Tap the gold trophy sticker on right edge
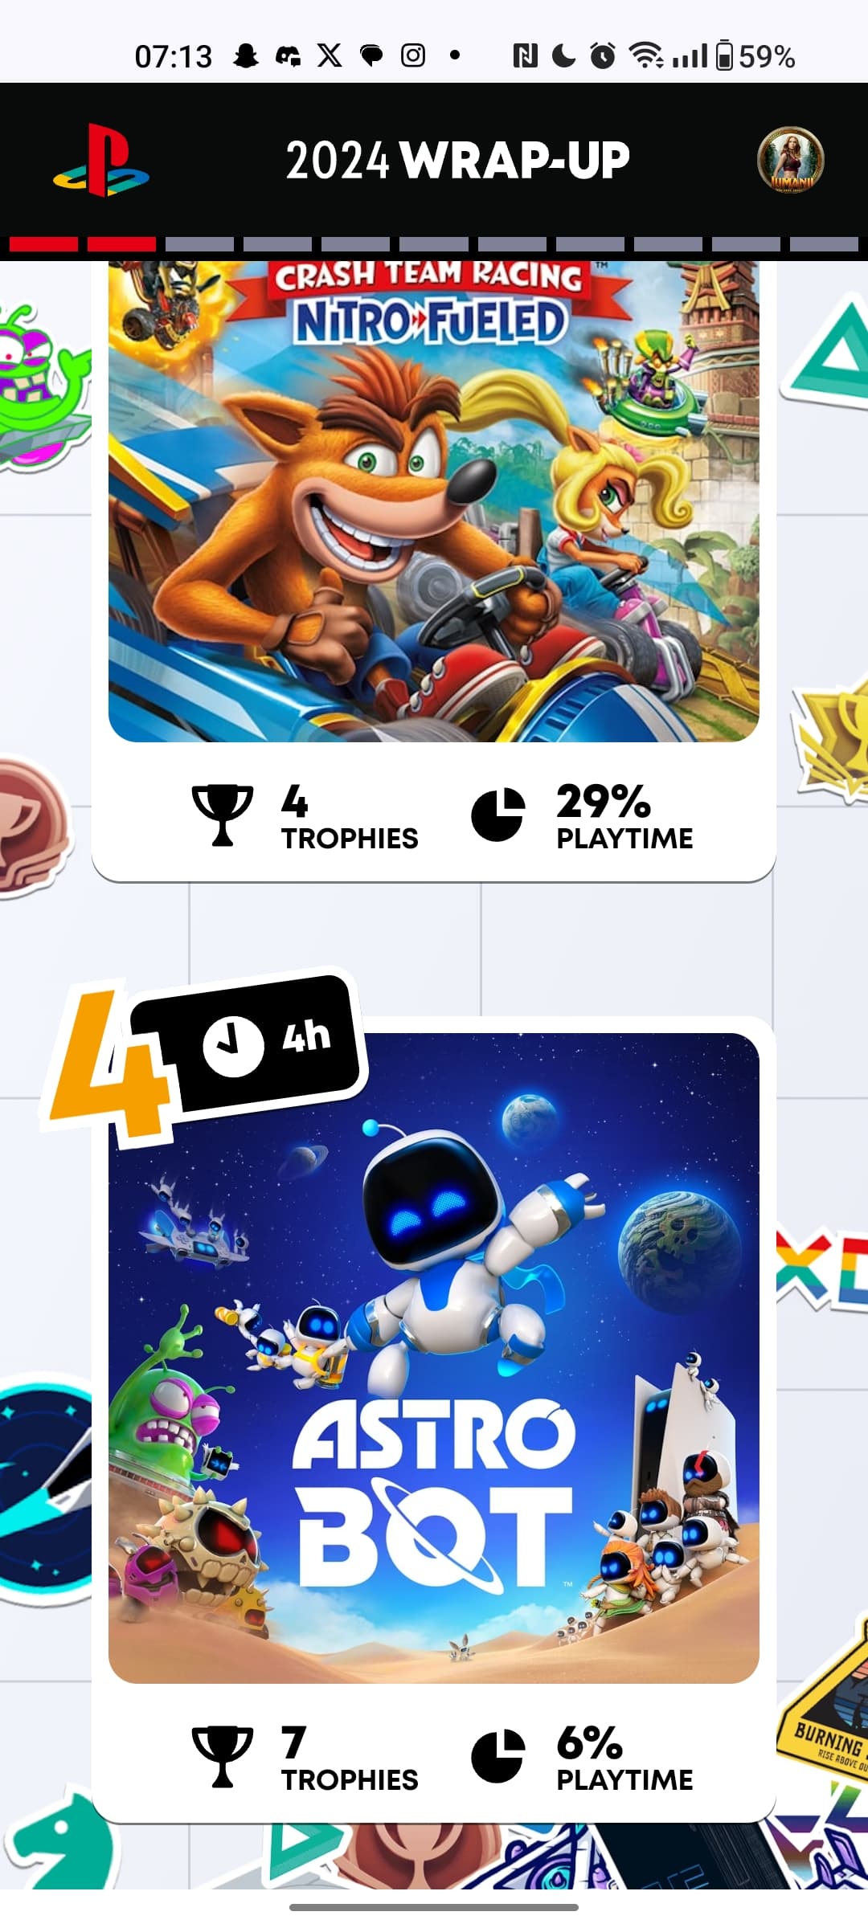The height and width of the screenshot is (1928, 868). point(832,743)
